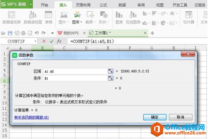Click 确定 to confirm function arguments
Viewport: 208px width, 139px height.
coord(155,117)
